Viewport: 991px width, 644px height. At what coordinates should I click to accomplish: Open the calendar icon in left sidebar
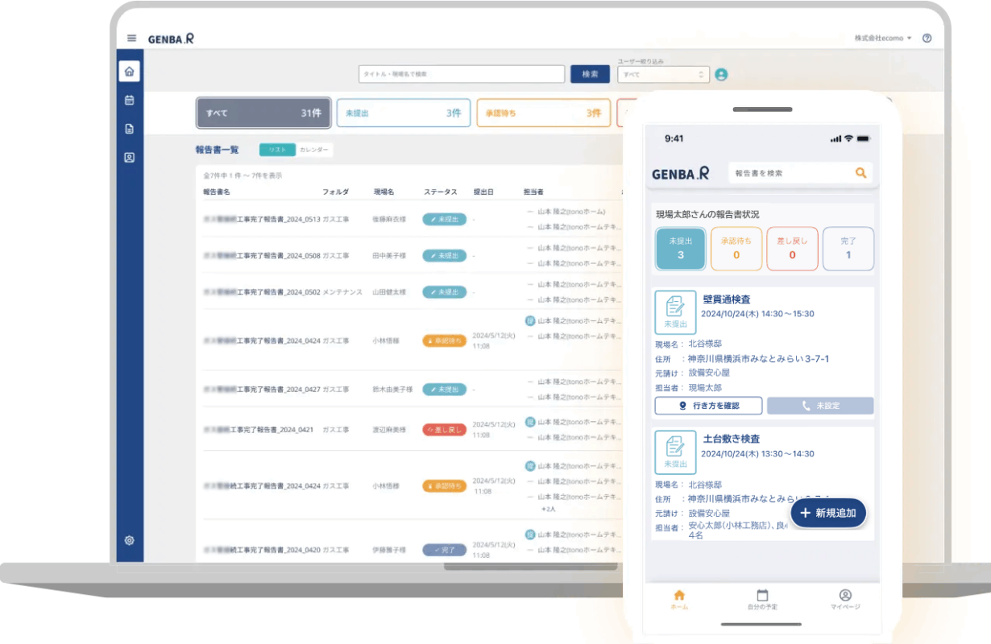[x=129, y=101]
